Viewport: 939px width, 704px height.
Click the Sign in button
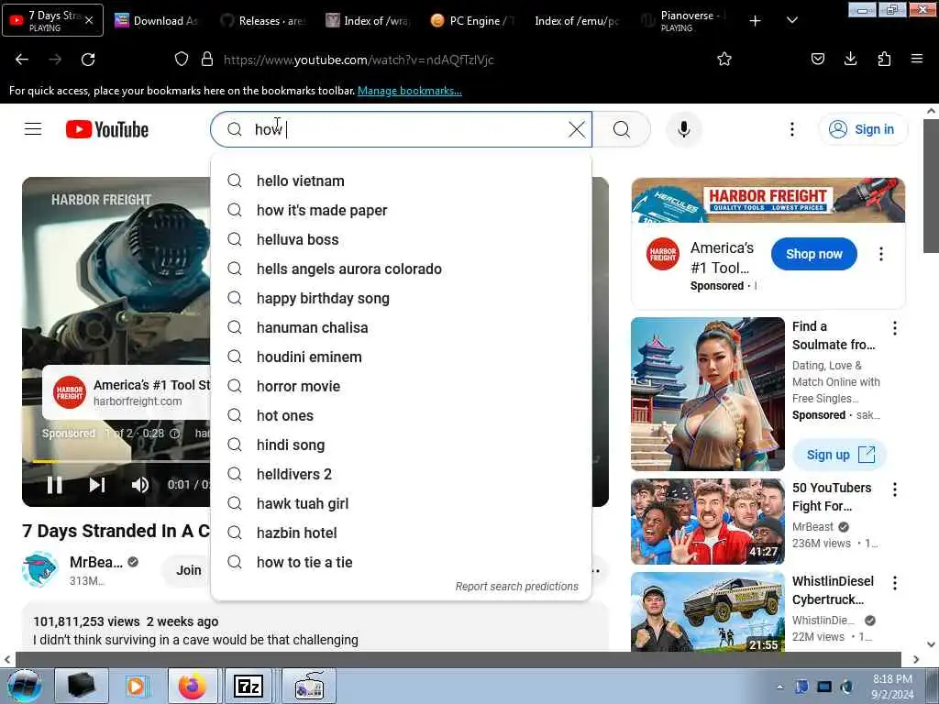click(862, 129)
